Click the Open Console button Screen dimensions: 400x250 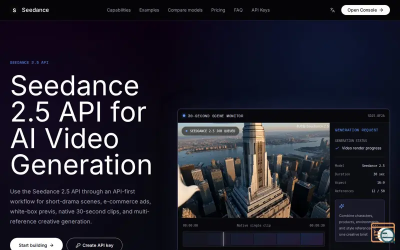[x=365, y=10]
